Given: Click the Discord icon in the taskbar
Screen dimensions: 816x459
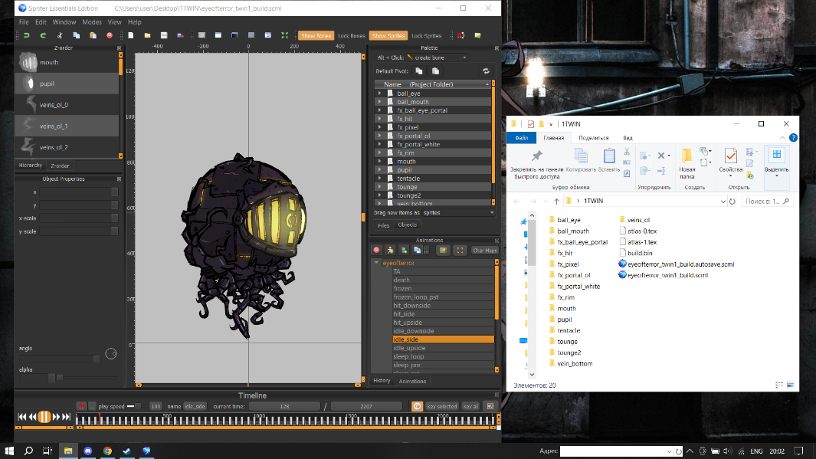Looking at the screenshot, I should (87, 451).
